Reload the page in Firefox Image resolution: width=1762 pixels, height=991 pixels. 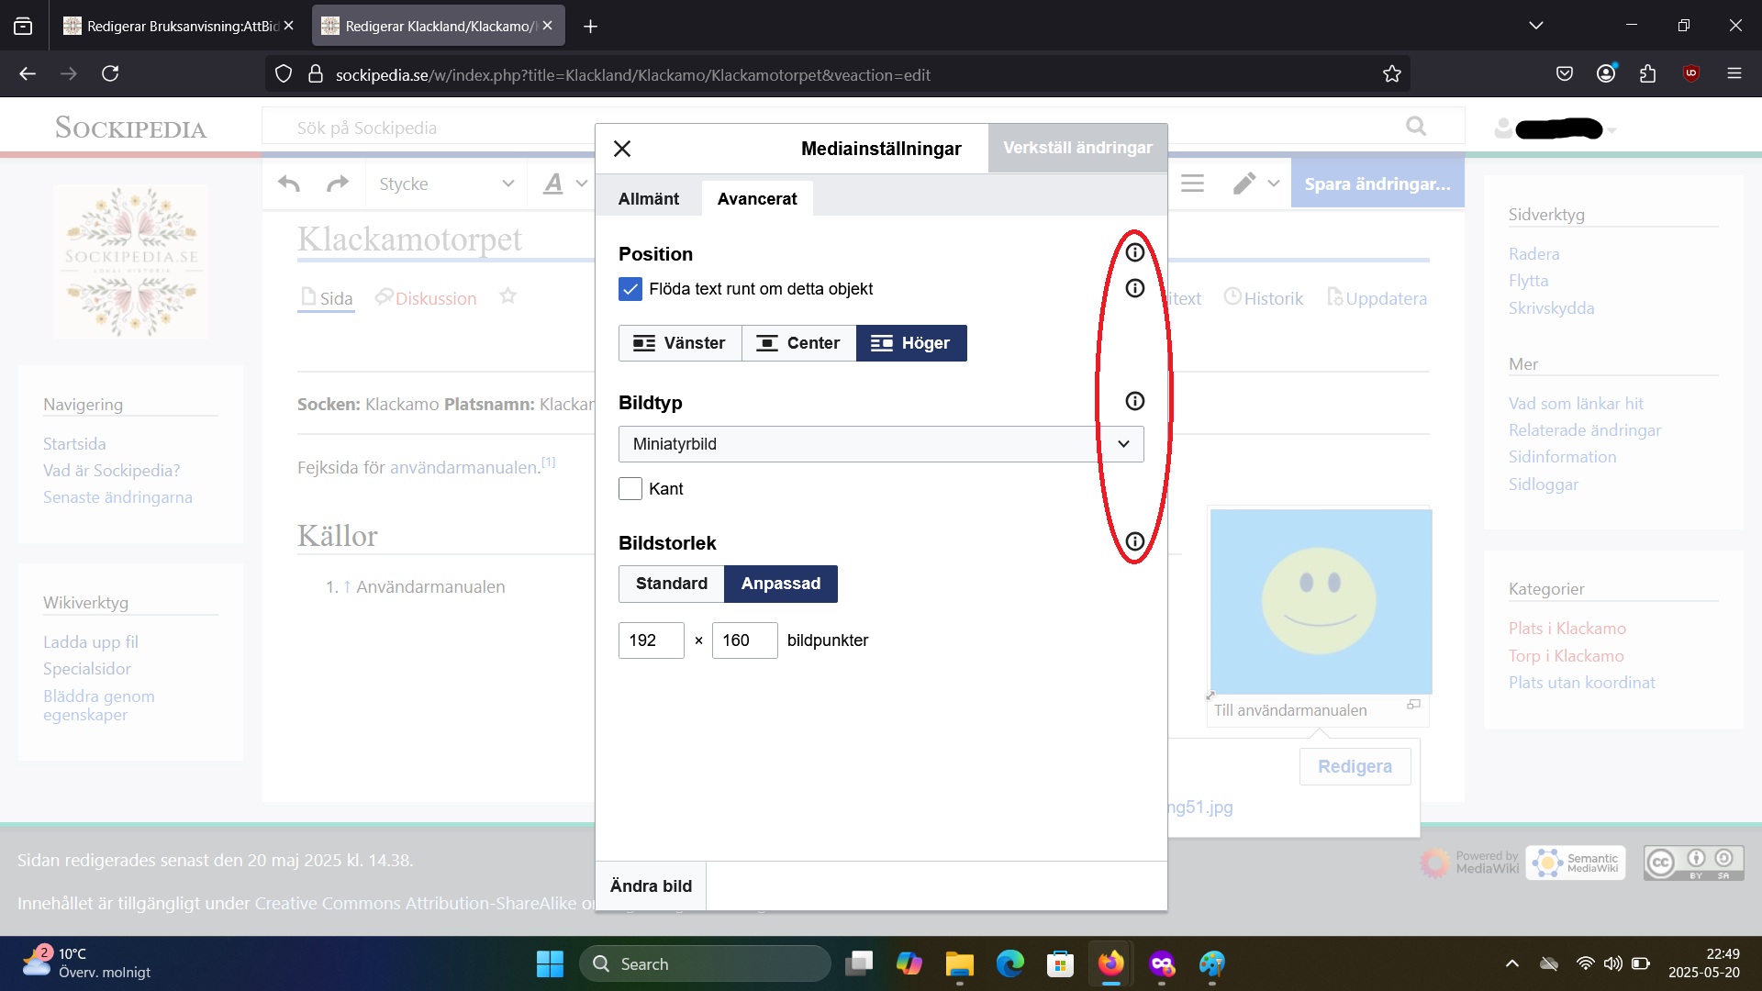tap(110, 73)
